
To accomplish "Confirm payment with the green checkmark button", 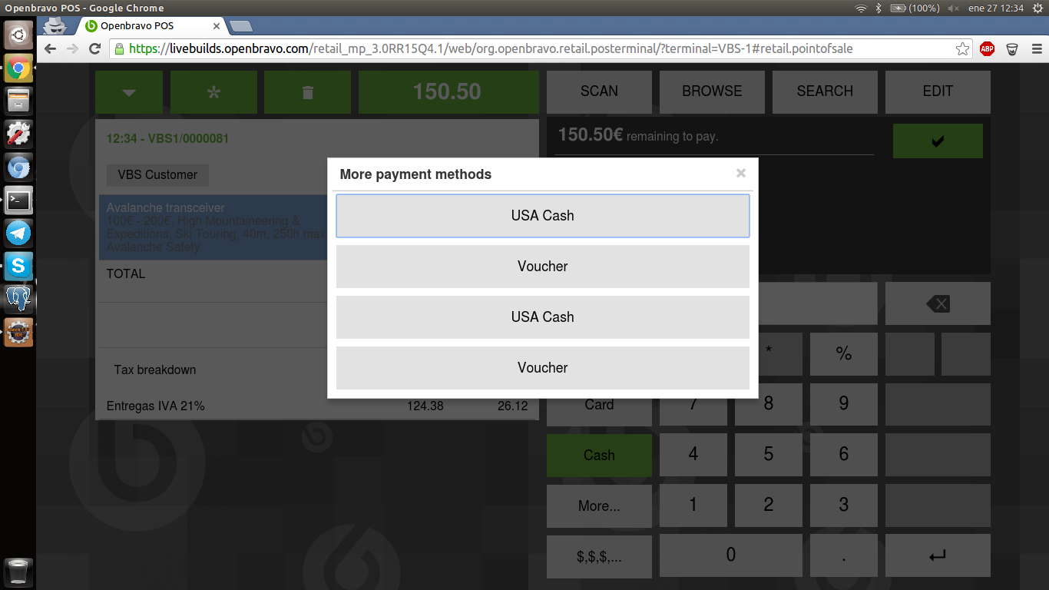I will pyautogui.click(x=938, y=141).
